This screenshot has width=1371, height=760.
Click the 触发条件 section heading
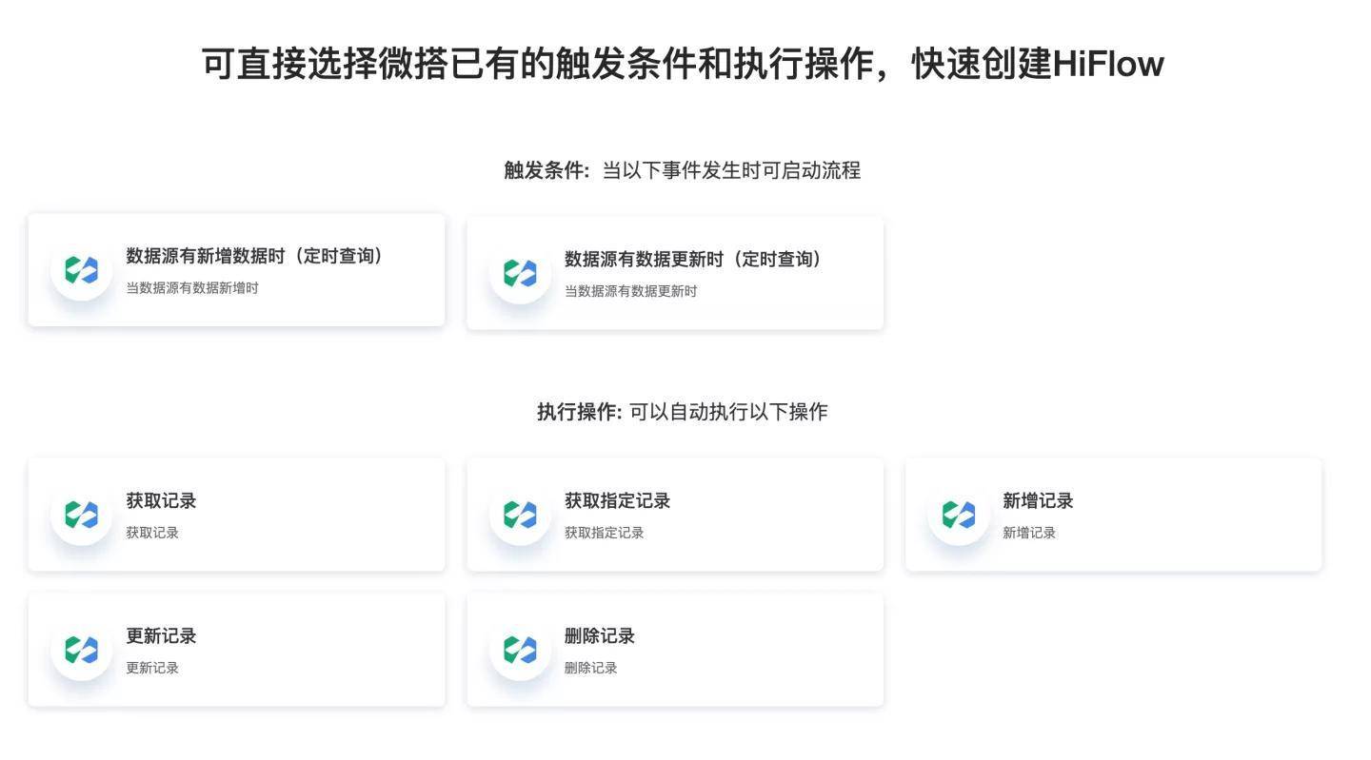546,170
